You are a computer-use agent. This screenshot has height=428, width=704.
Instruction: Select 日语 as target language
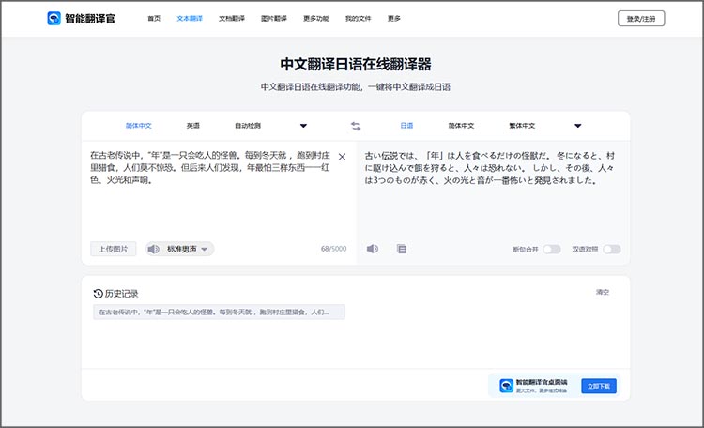(406, 126)
